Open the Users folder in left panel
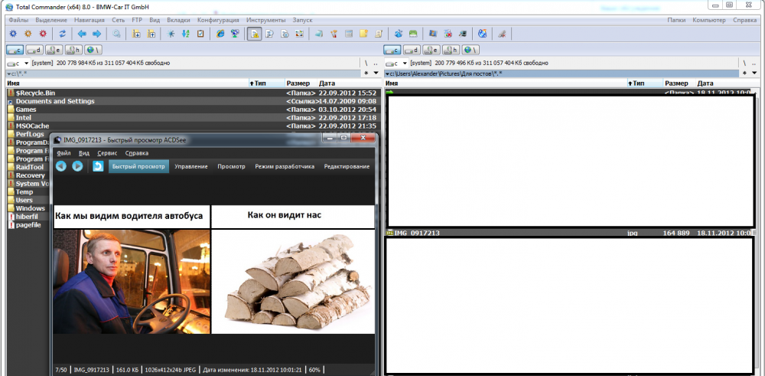The image size is (765, 376). point(25,200)
